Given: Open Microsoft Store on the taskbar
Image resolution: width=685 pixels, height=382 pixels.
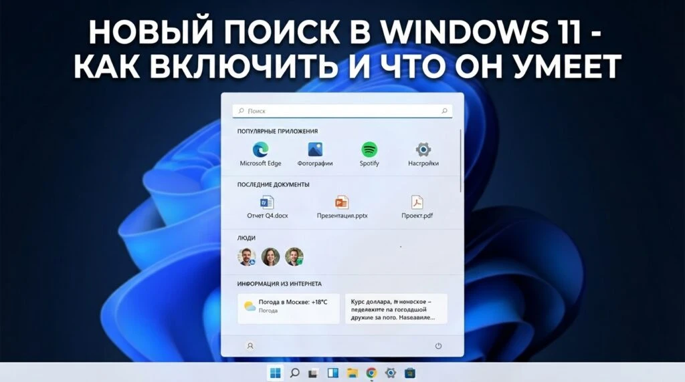Looking at the screenshot, I should point(410,373).
